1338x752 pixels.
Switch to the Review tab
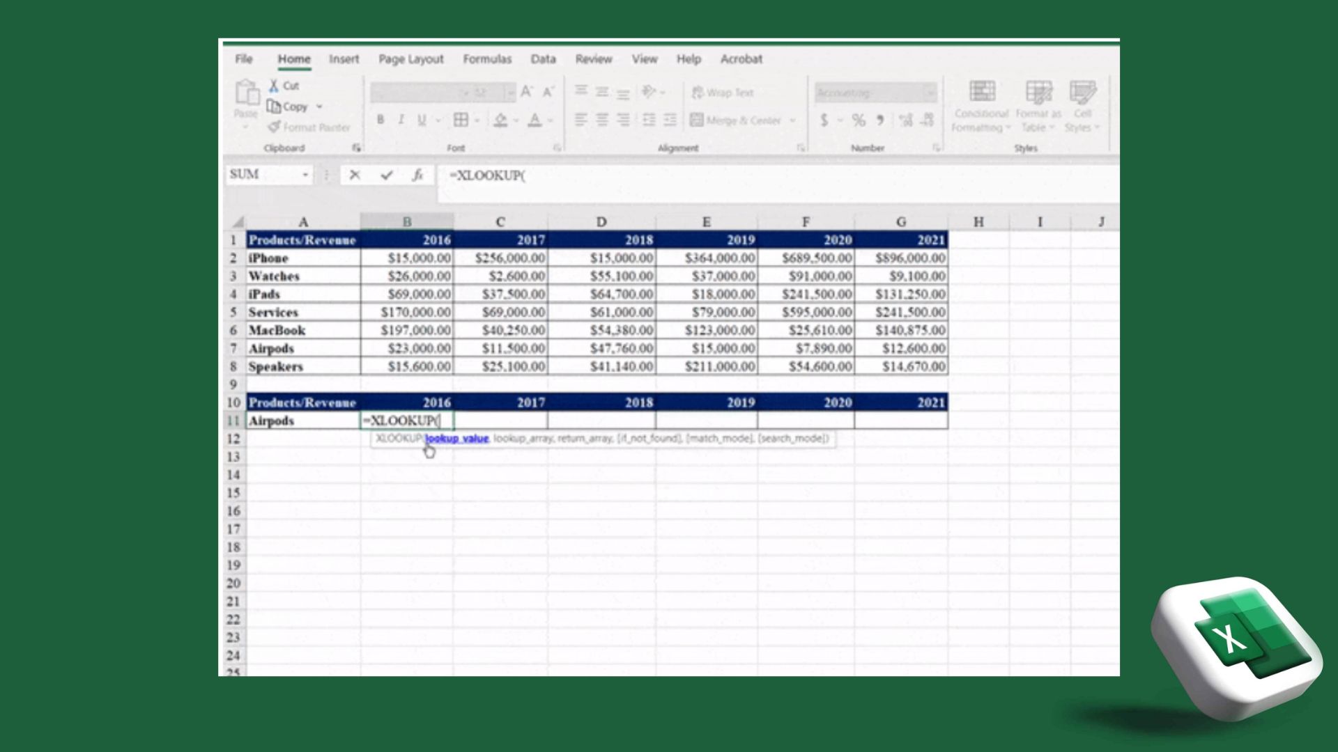pos(594,59)
